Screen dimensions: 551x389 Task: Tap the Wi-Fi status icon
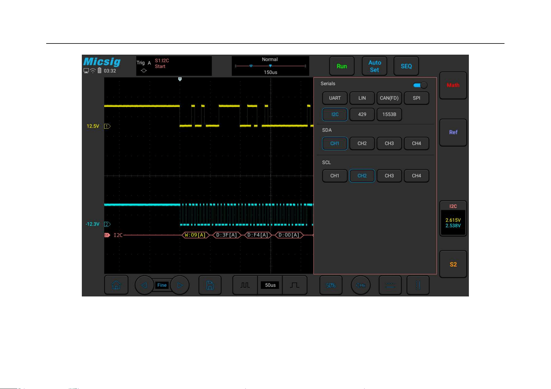pos(93,71)
